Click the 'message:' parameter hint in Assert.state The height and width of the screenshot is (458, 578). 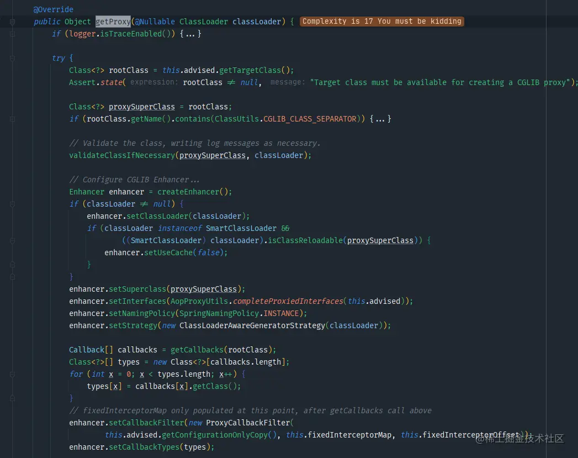click(x=288, y=82)
